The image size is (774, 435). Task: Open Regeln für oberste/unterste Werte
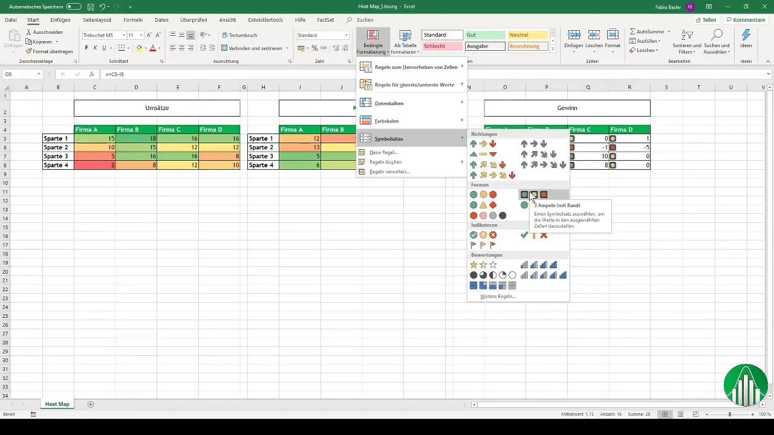coord(412,85)
